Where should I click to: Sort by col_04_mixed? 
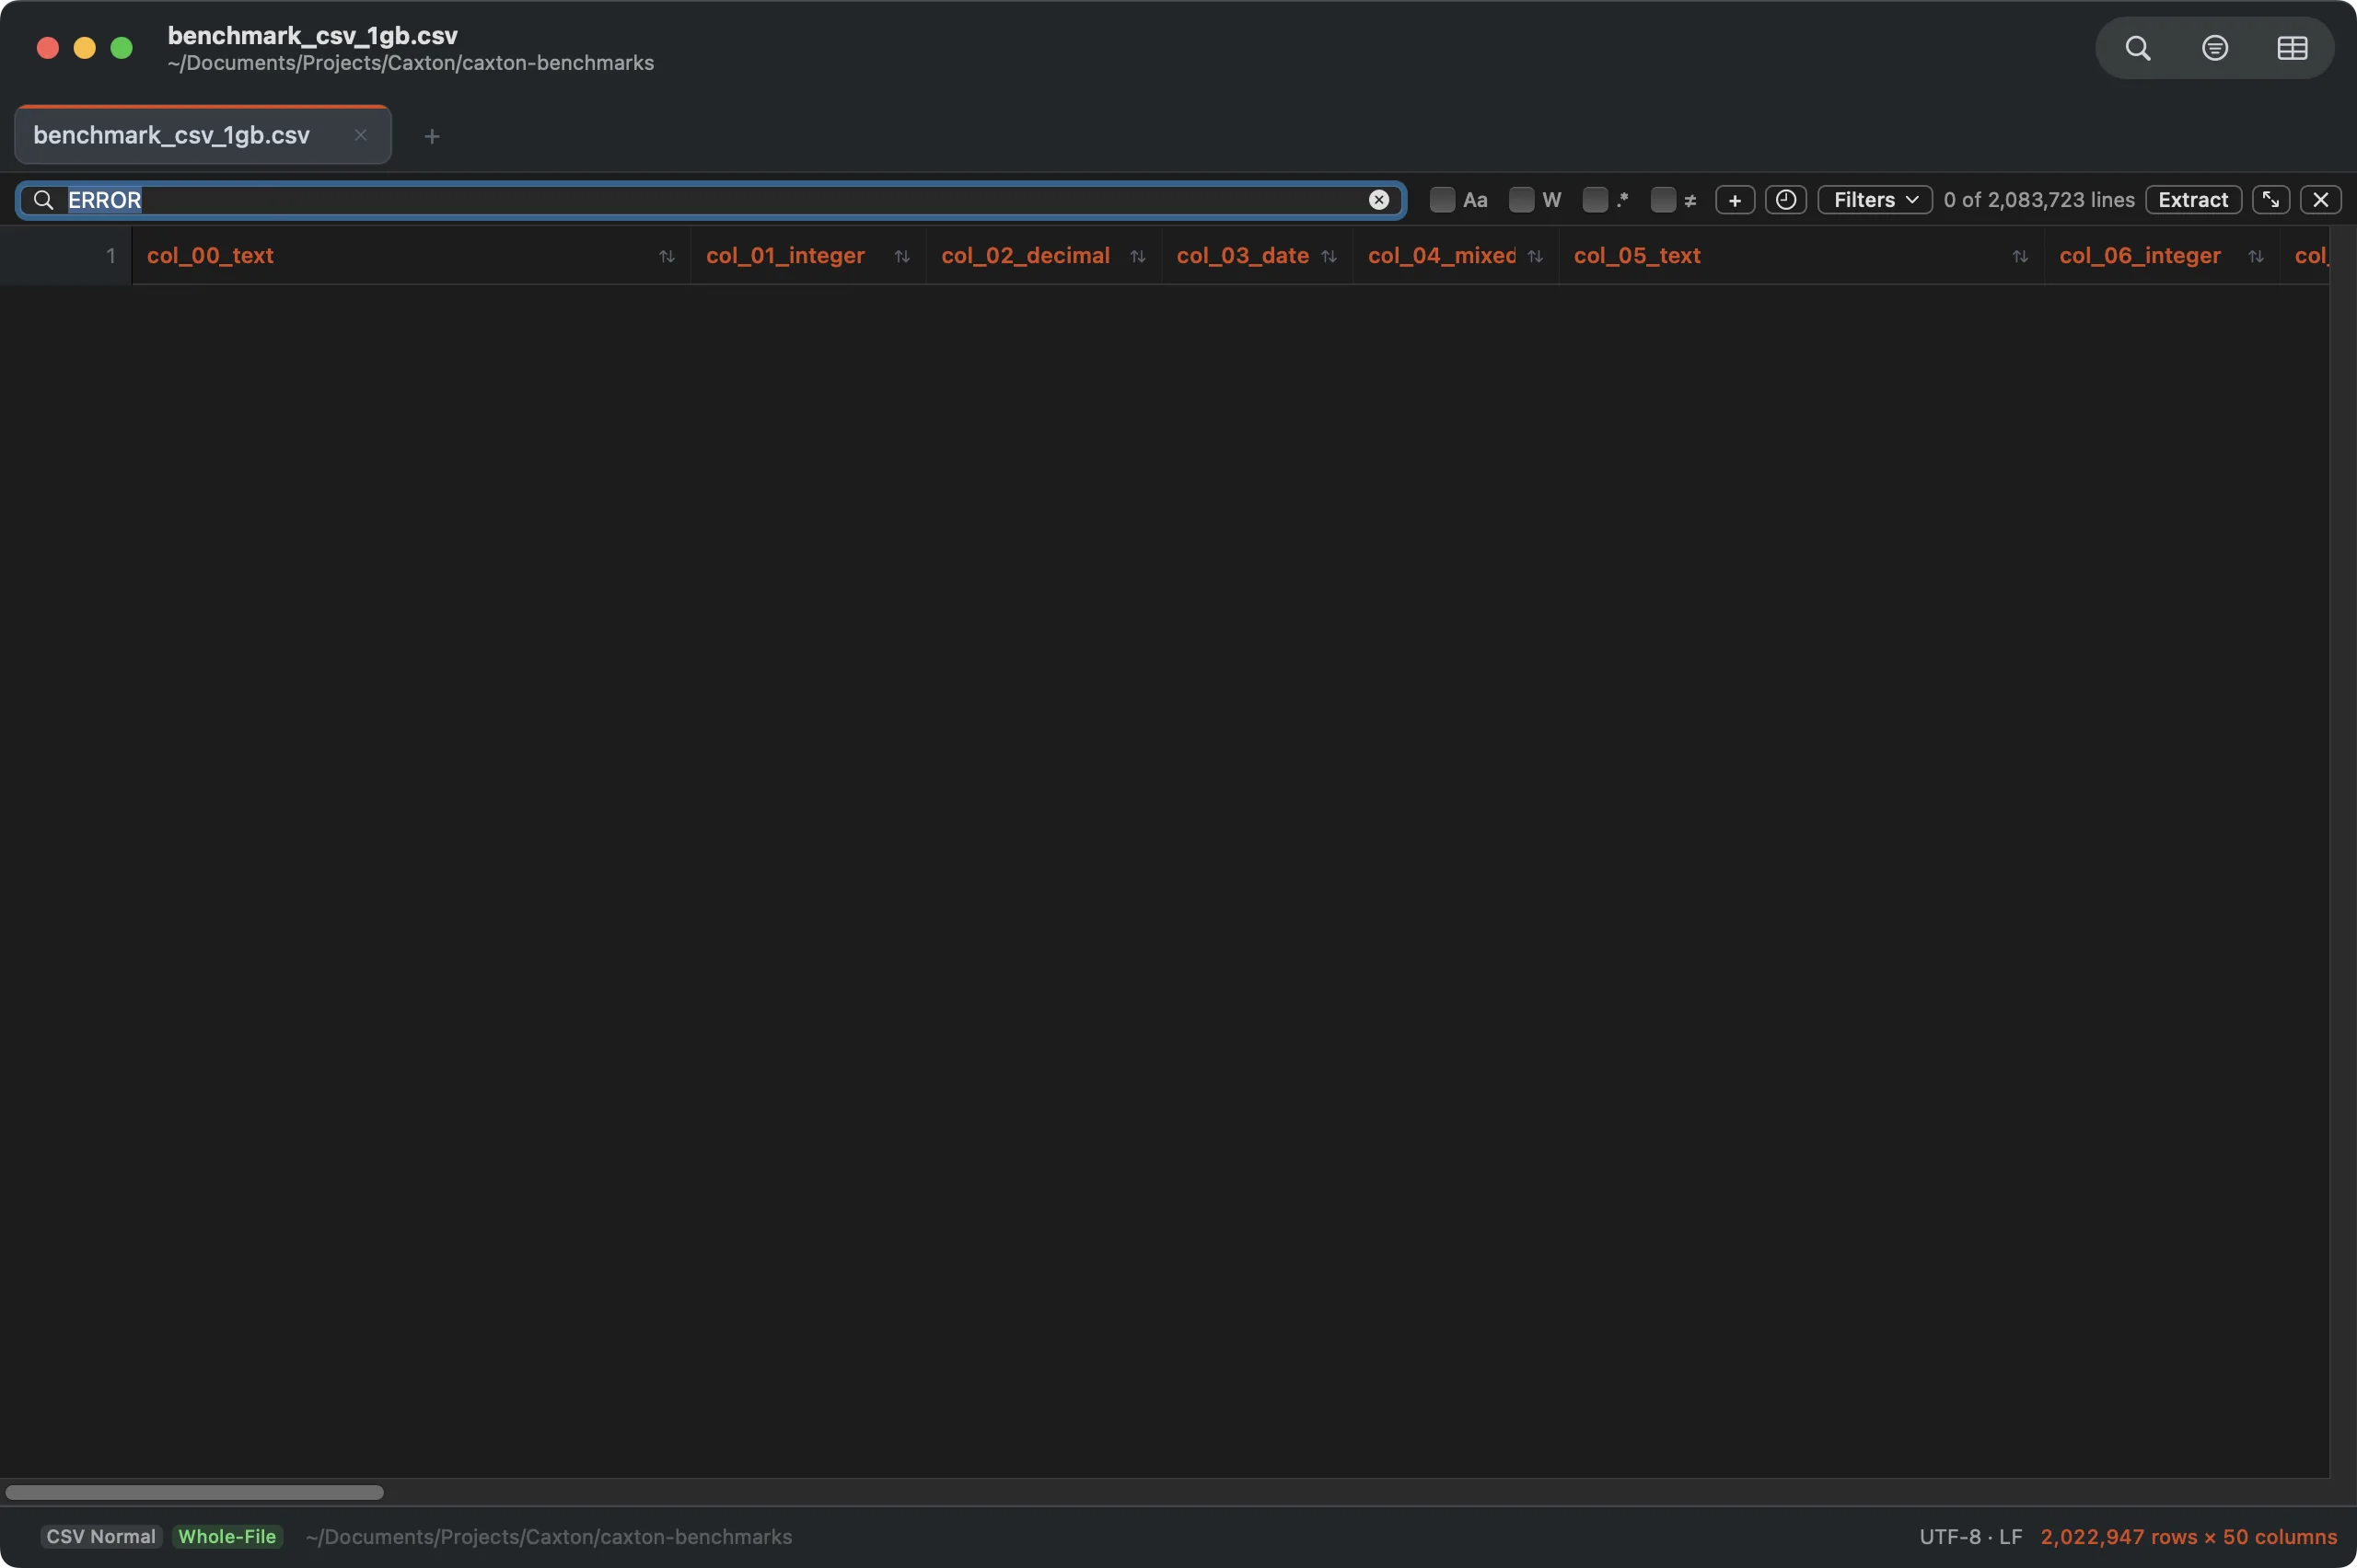1535,257
